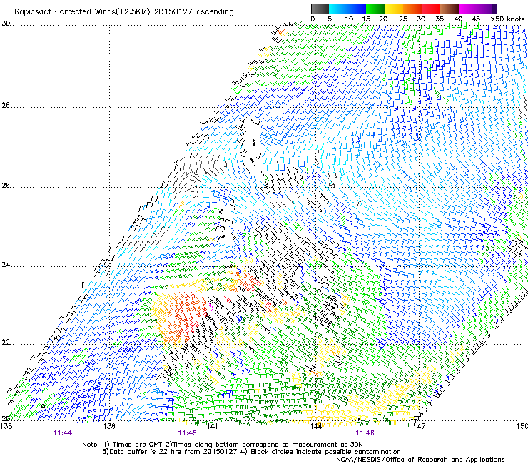Click the magenta 40-45 knots legend segment

click(x=468, y=9)
